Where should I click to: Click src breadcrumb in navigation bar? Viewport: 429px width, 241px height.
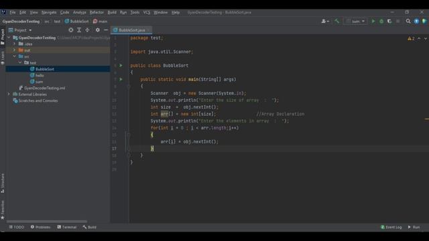pos(47,21)
